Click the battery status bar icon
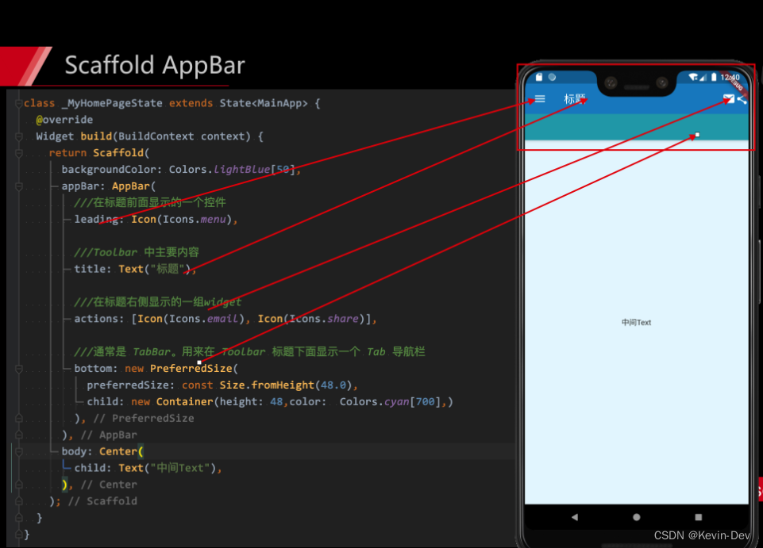763x548 pixels. (714, 77)
